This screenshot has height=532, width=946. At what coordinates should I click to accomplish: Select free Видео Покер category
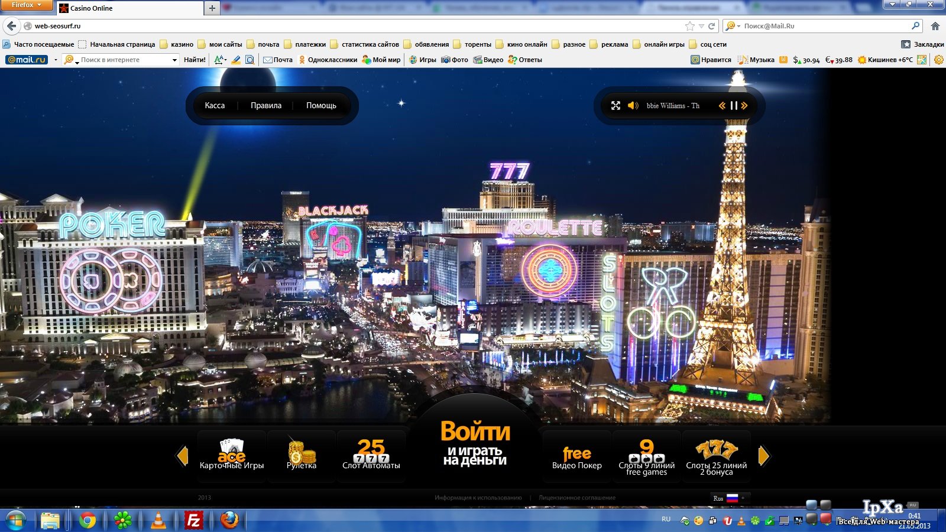[577, 456]
